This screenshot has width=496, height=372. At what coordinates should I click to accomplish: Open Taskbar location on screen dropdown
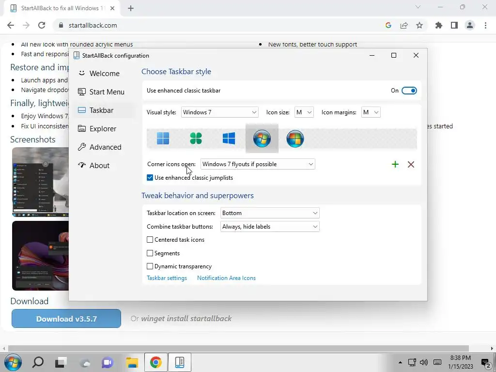click(x=270, y=213)
